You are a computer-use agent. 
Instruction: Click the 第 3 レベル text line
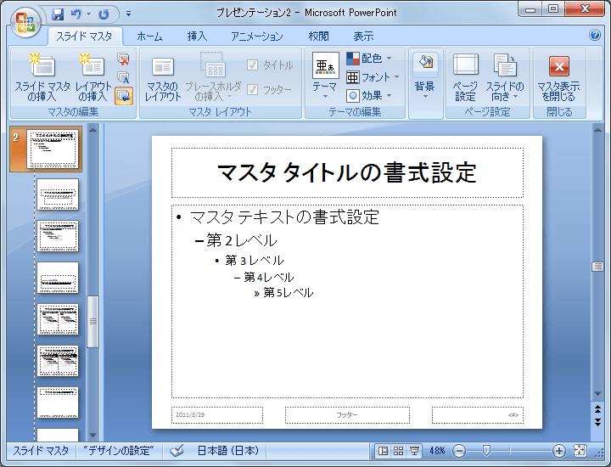tap(255, 261)
